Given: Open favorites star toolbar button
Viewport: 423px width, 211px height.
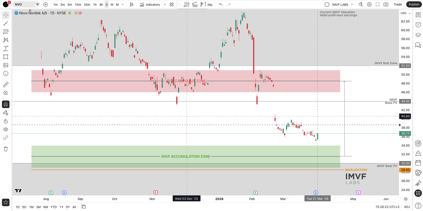Looking at the screenshot, I should [6, 202].
